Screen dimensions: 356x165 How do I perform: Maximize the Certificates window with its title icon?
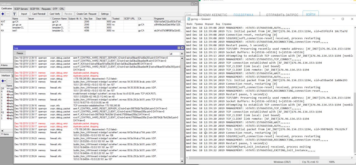pyautogui.click(x=192, y=4)
